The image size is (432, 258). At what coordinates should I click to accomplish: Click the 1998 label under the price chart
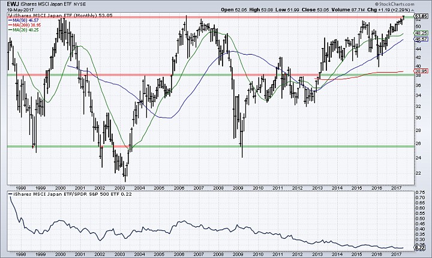coord(21,188)
